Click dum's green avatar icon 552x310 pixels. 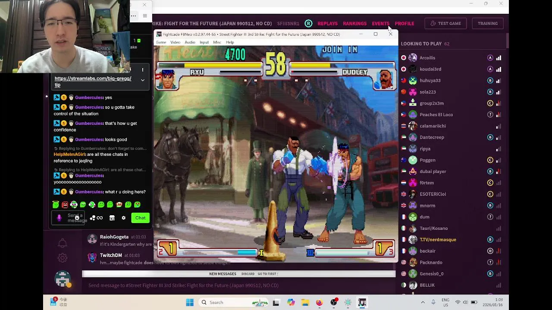(x=413, y=217)
